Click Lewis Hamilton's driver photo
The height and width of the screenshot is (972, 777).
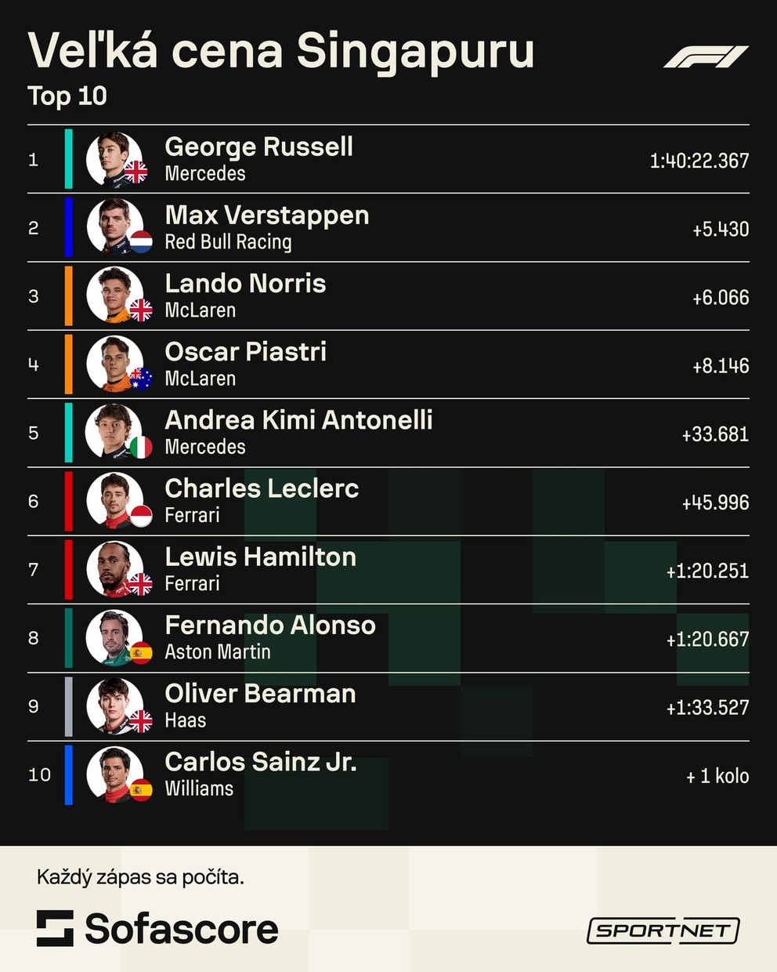tap(114, 569)
